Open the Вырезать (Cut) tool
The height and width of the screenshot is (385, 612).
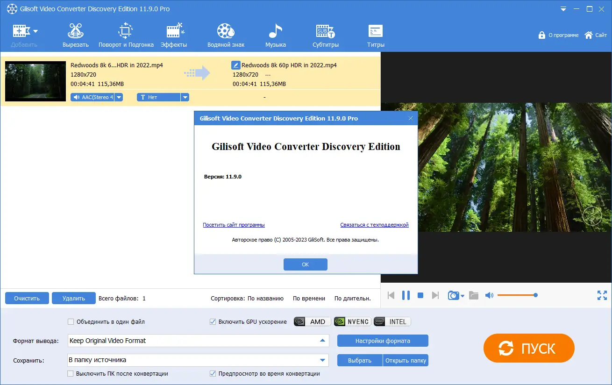pos(75,34)
